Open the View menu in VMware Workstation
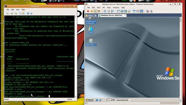 99,8
